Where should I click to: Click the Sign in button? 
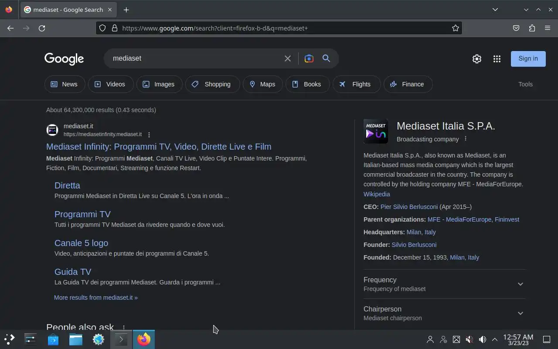(528, 58)
